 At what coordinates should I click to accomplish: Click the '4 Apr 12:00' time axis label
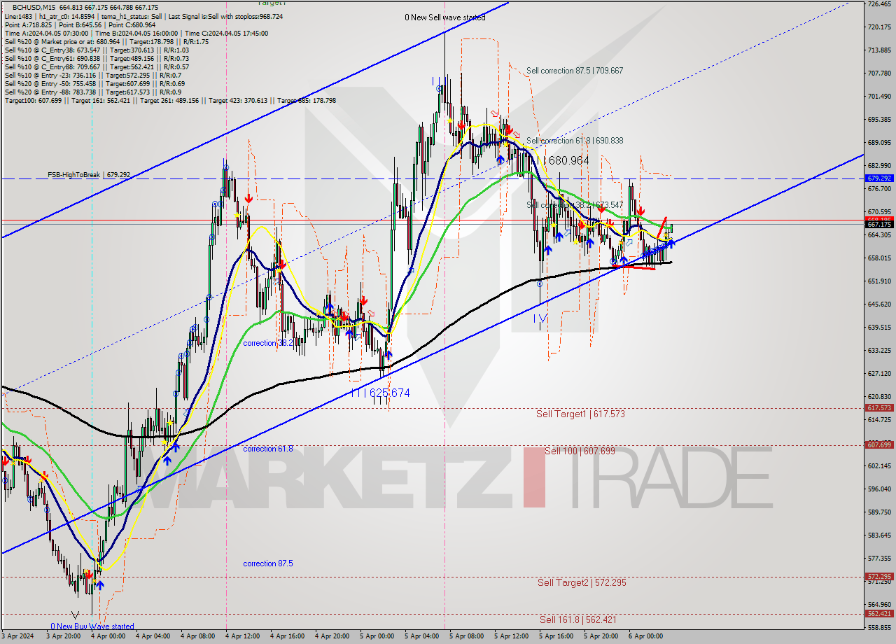tap(242, 637)
